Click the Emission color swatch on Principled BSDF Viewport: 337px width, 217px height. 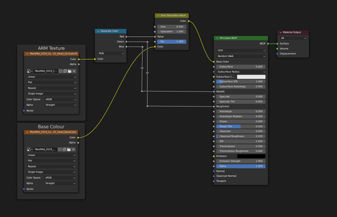[x=251, y=156]
